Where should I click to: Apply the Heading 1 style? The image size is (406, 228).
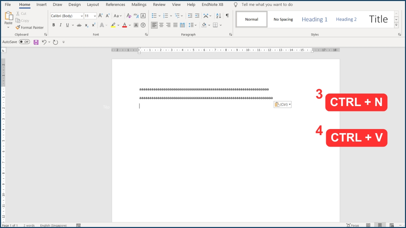[x=314, y=19]
